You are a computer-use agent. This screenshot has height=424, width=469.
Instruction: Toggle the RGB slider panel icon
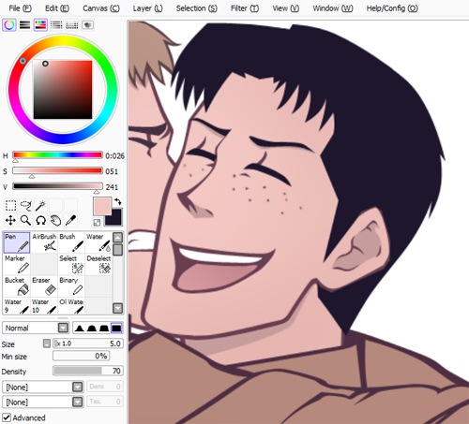(x=25, y=25)
